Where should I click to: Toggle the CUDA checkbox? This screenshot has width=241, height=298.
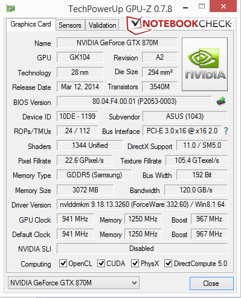click(101, 263)
